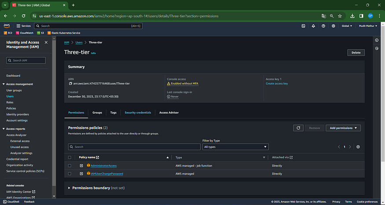Go to the next policies page arrow
Viewport: 385px width, 205px height.
(350, 147)
